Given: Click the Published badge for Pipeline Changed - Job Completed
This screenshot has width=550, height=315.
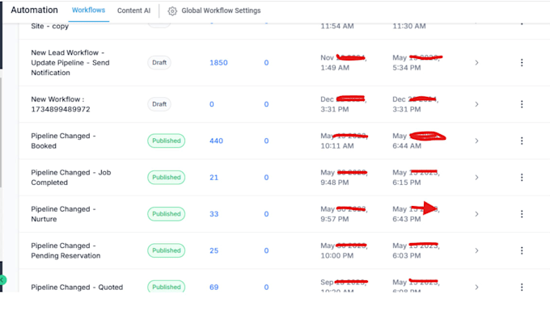Looking at the screenshot, I should point(167,178).
